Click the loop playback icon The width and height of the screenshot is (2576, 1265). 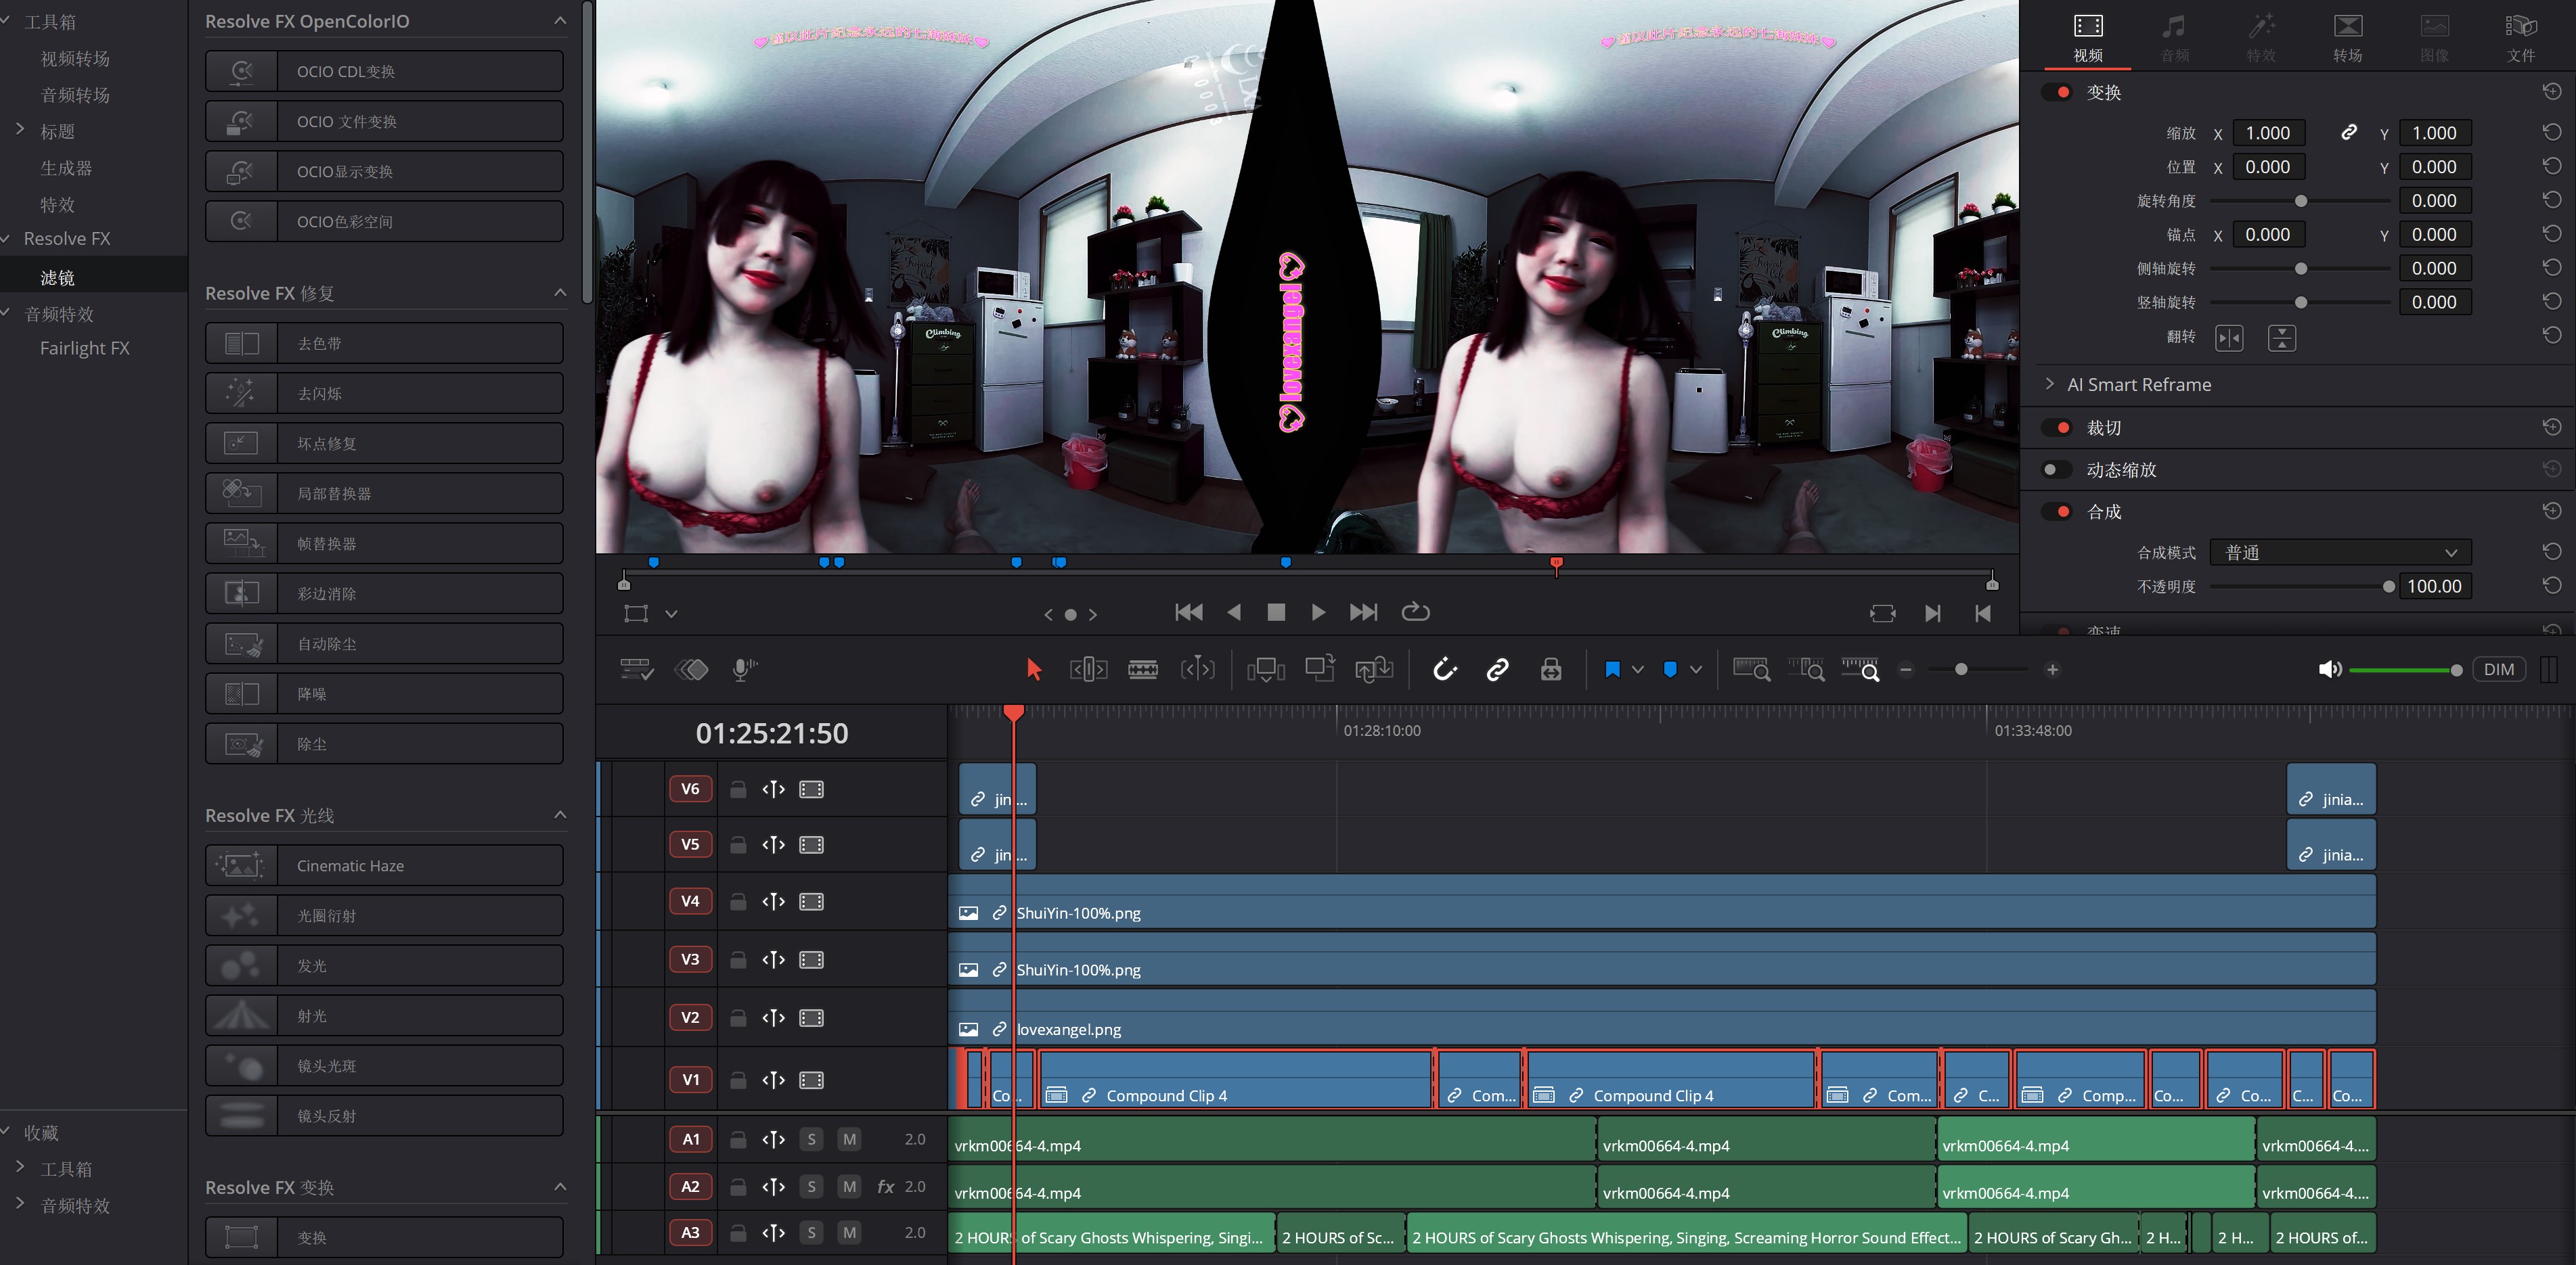[x=1415, y=612]
